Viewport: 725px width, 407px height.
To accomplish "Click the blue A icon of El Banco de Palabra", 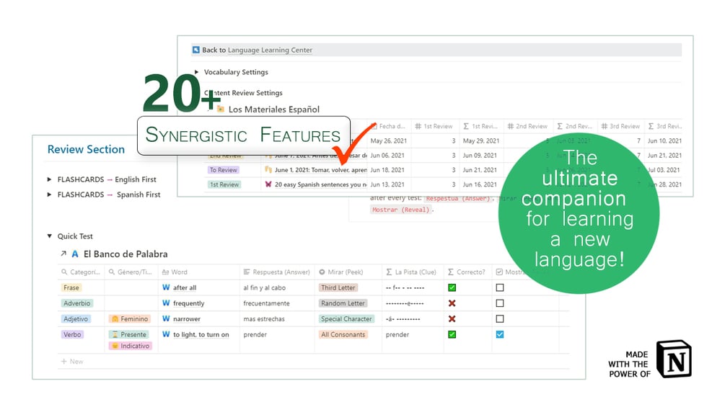I will (x=75, y=254).
